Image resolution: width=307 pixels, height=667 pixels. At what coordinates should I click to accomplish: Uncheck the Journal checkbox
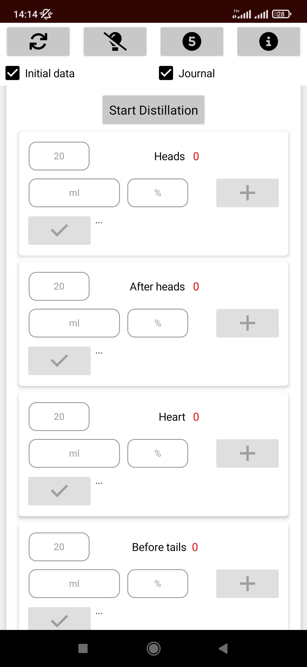point(166,73)
